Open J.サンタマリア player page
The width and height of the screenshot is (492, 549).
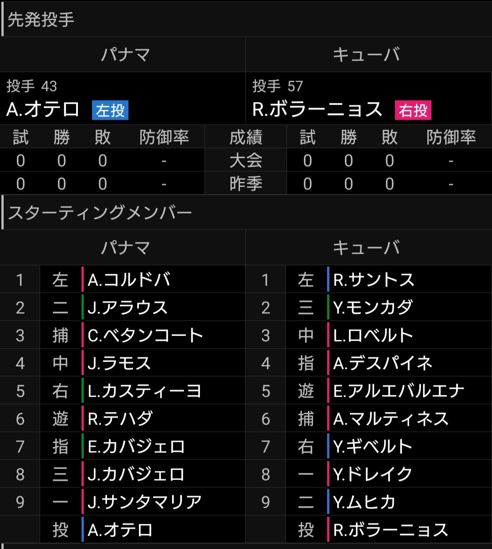144,502
